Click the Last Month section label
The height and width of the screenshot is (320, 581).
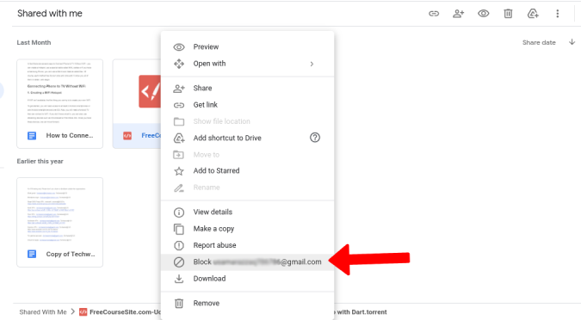coord(34,43)
